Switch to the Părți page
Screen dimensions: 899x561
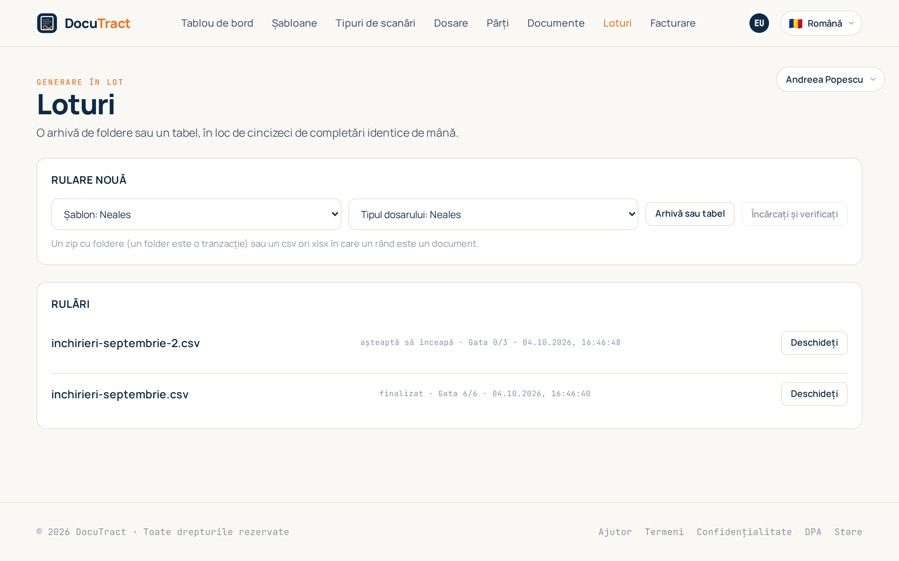coord(497,23)
